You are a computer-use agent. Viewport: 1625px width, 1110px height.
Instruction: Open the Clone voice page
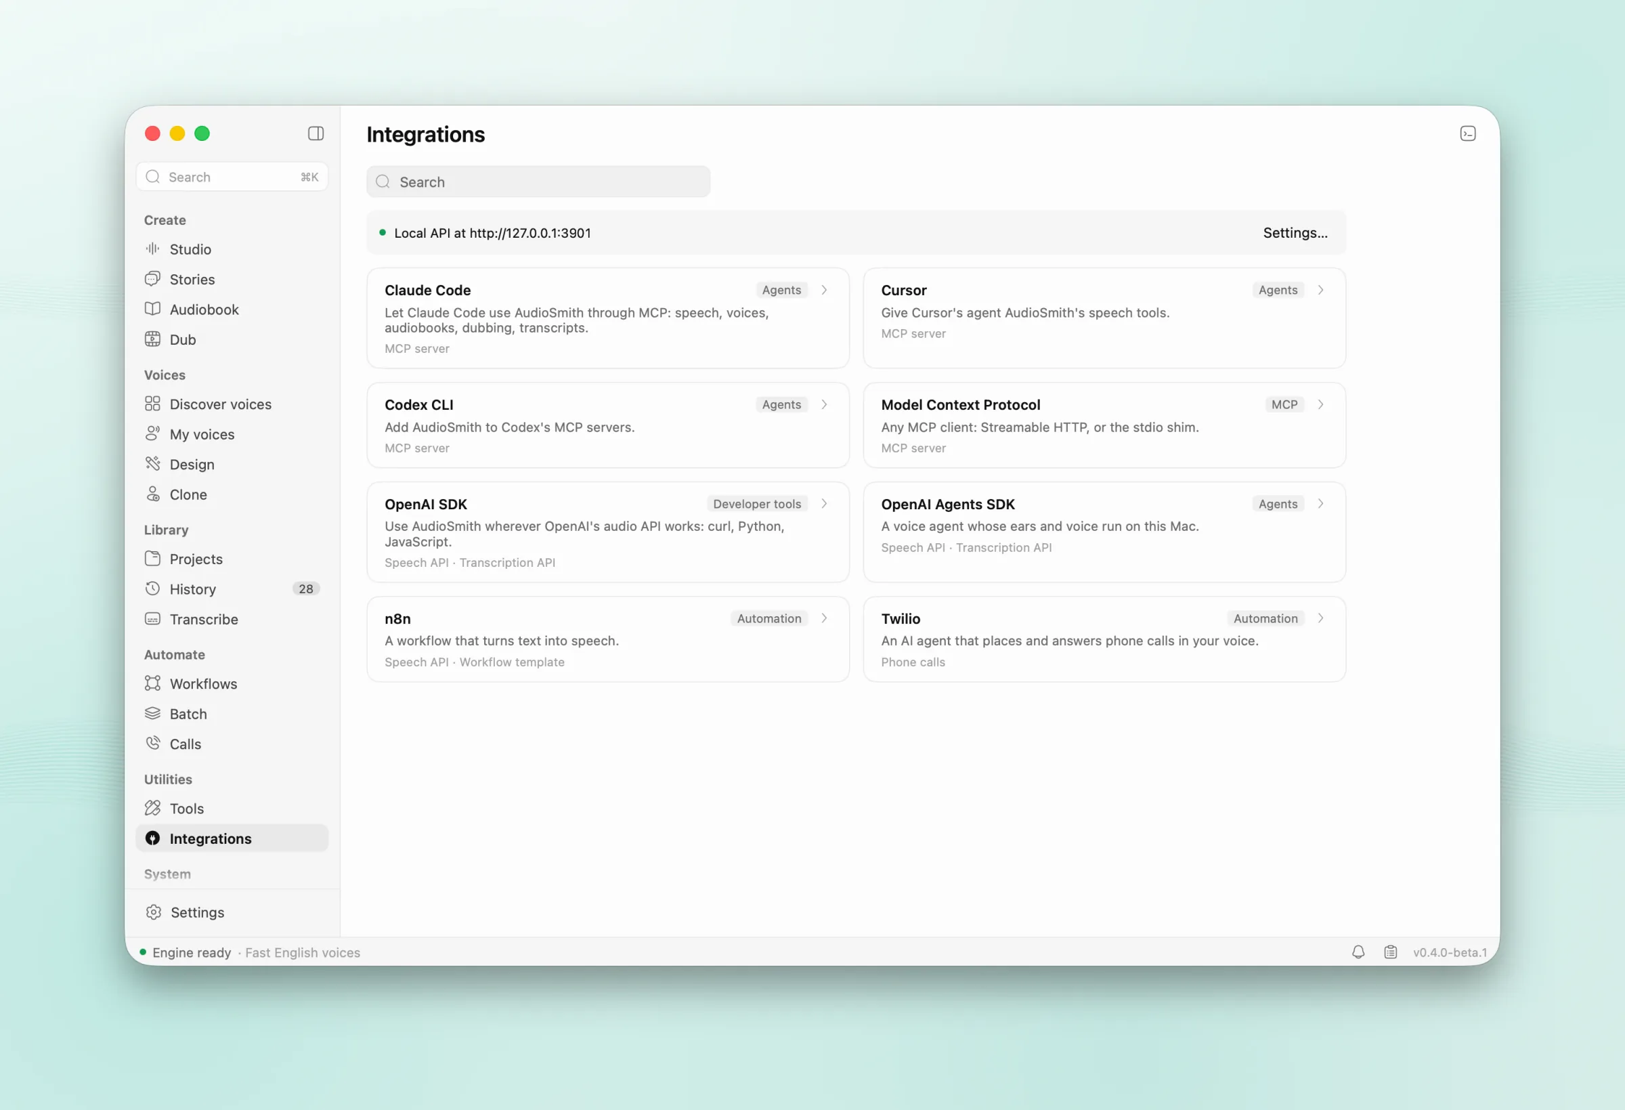pos(232,494)
